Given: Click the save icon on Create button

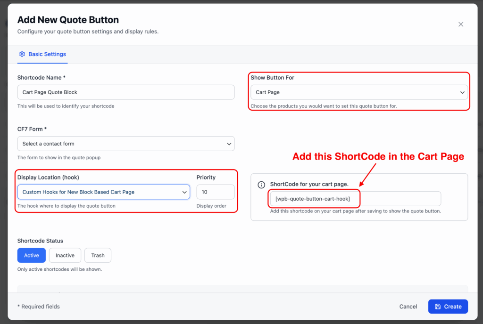Looking at the screenshot, I should pos(438,307).
